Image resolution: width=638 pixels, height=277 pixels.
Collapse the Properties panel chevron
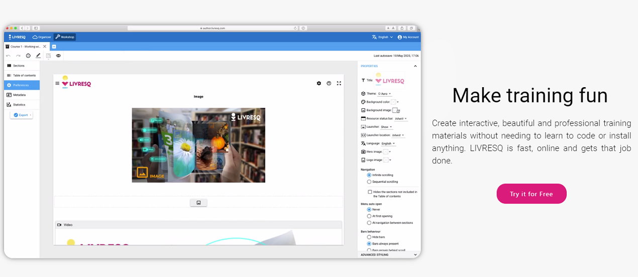tap(415, 66)
